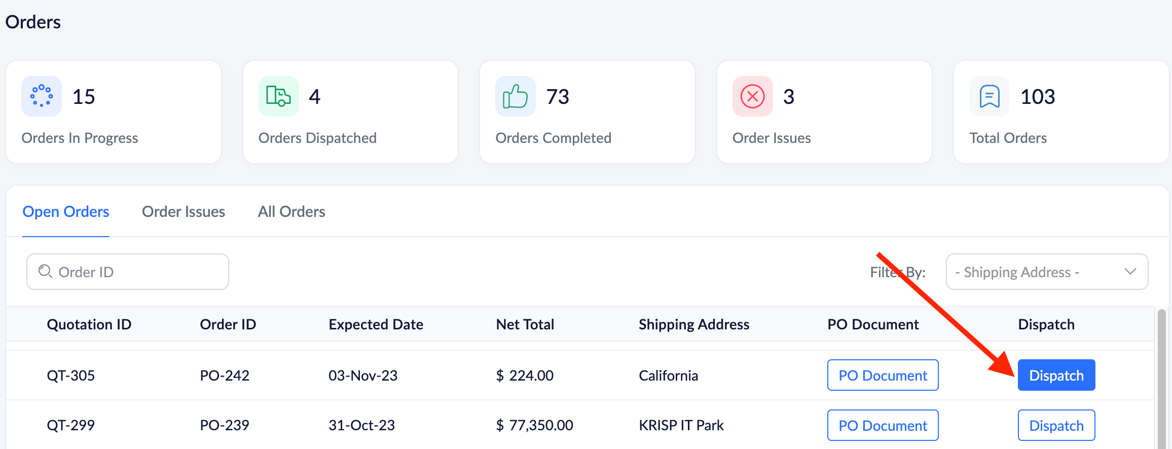The height and width of the screenshot is (449, 1172).
Task: Dispatch order PO-242
Action: (x=1056, y=376)
